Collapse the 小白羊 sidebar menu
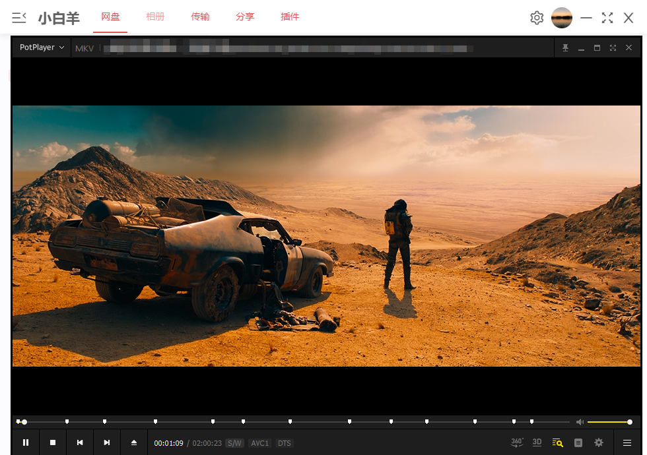Image resolution: width=647 pixels, height=455 pixels. [19, 17]
